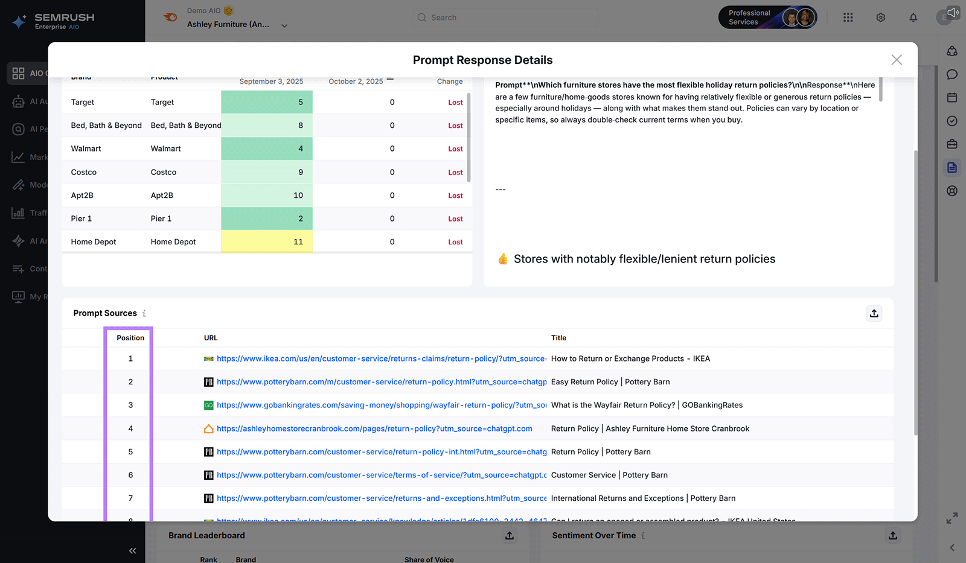Export the Prompt Sources table

pos(874,313)
